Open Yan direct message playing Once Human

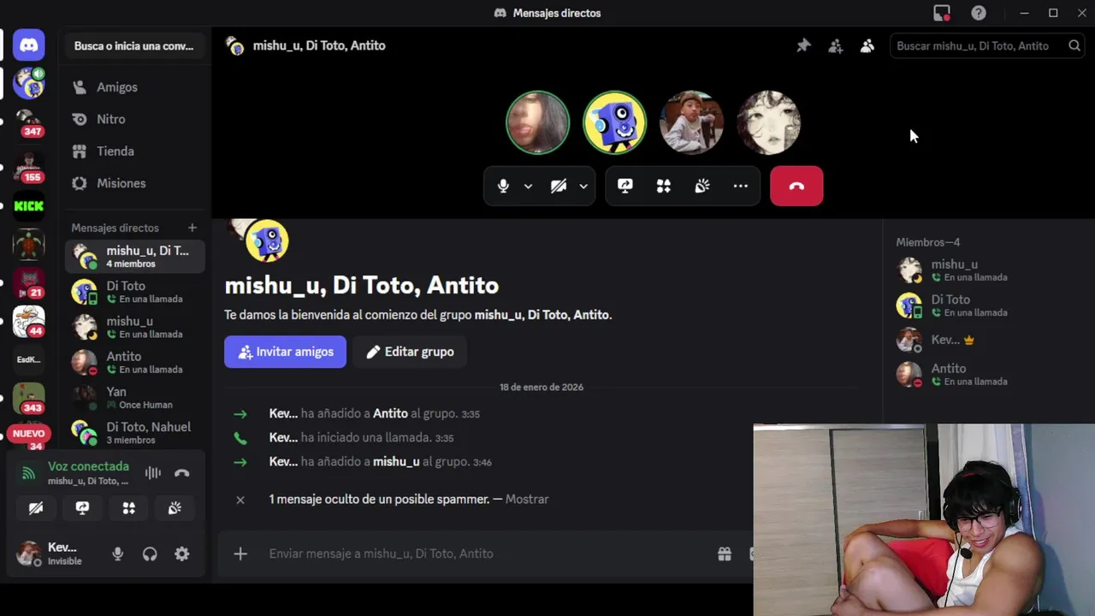[x=135, y=397]
